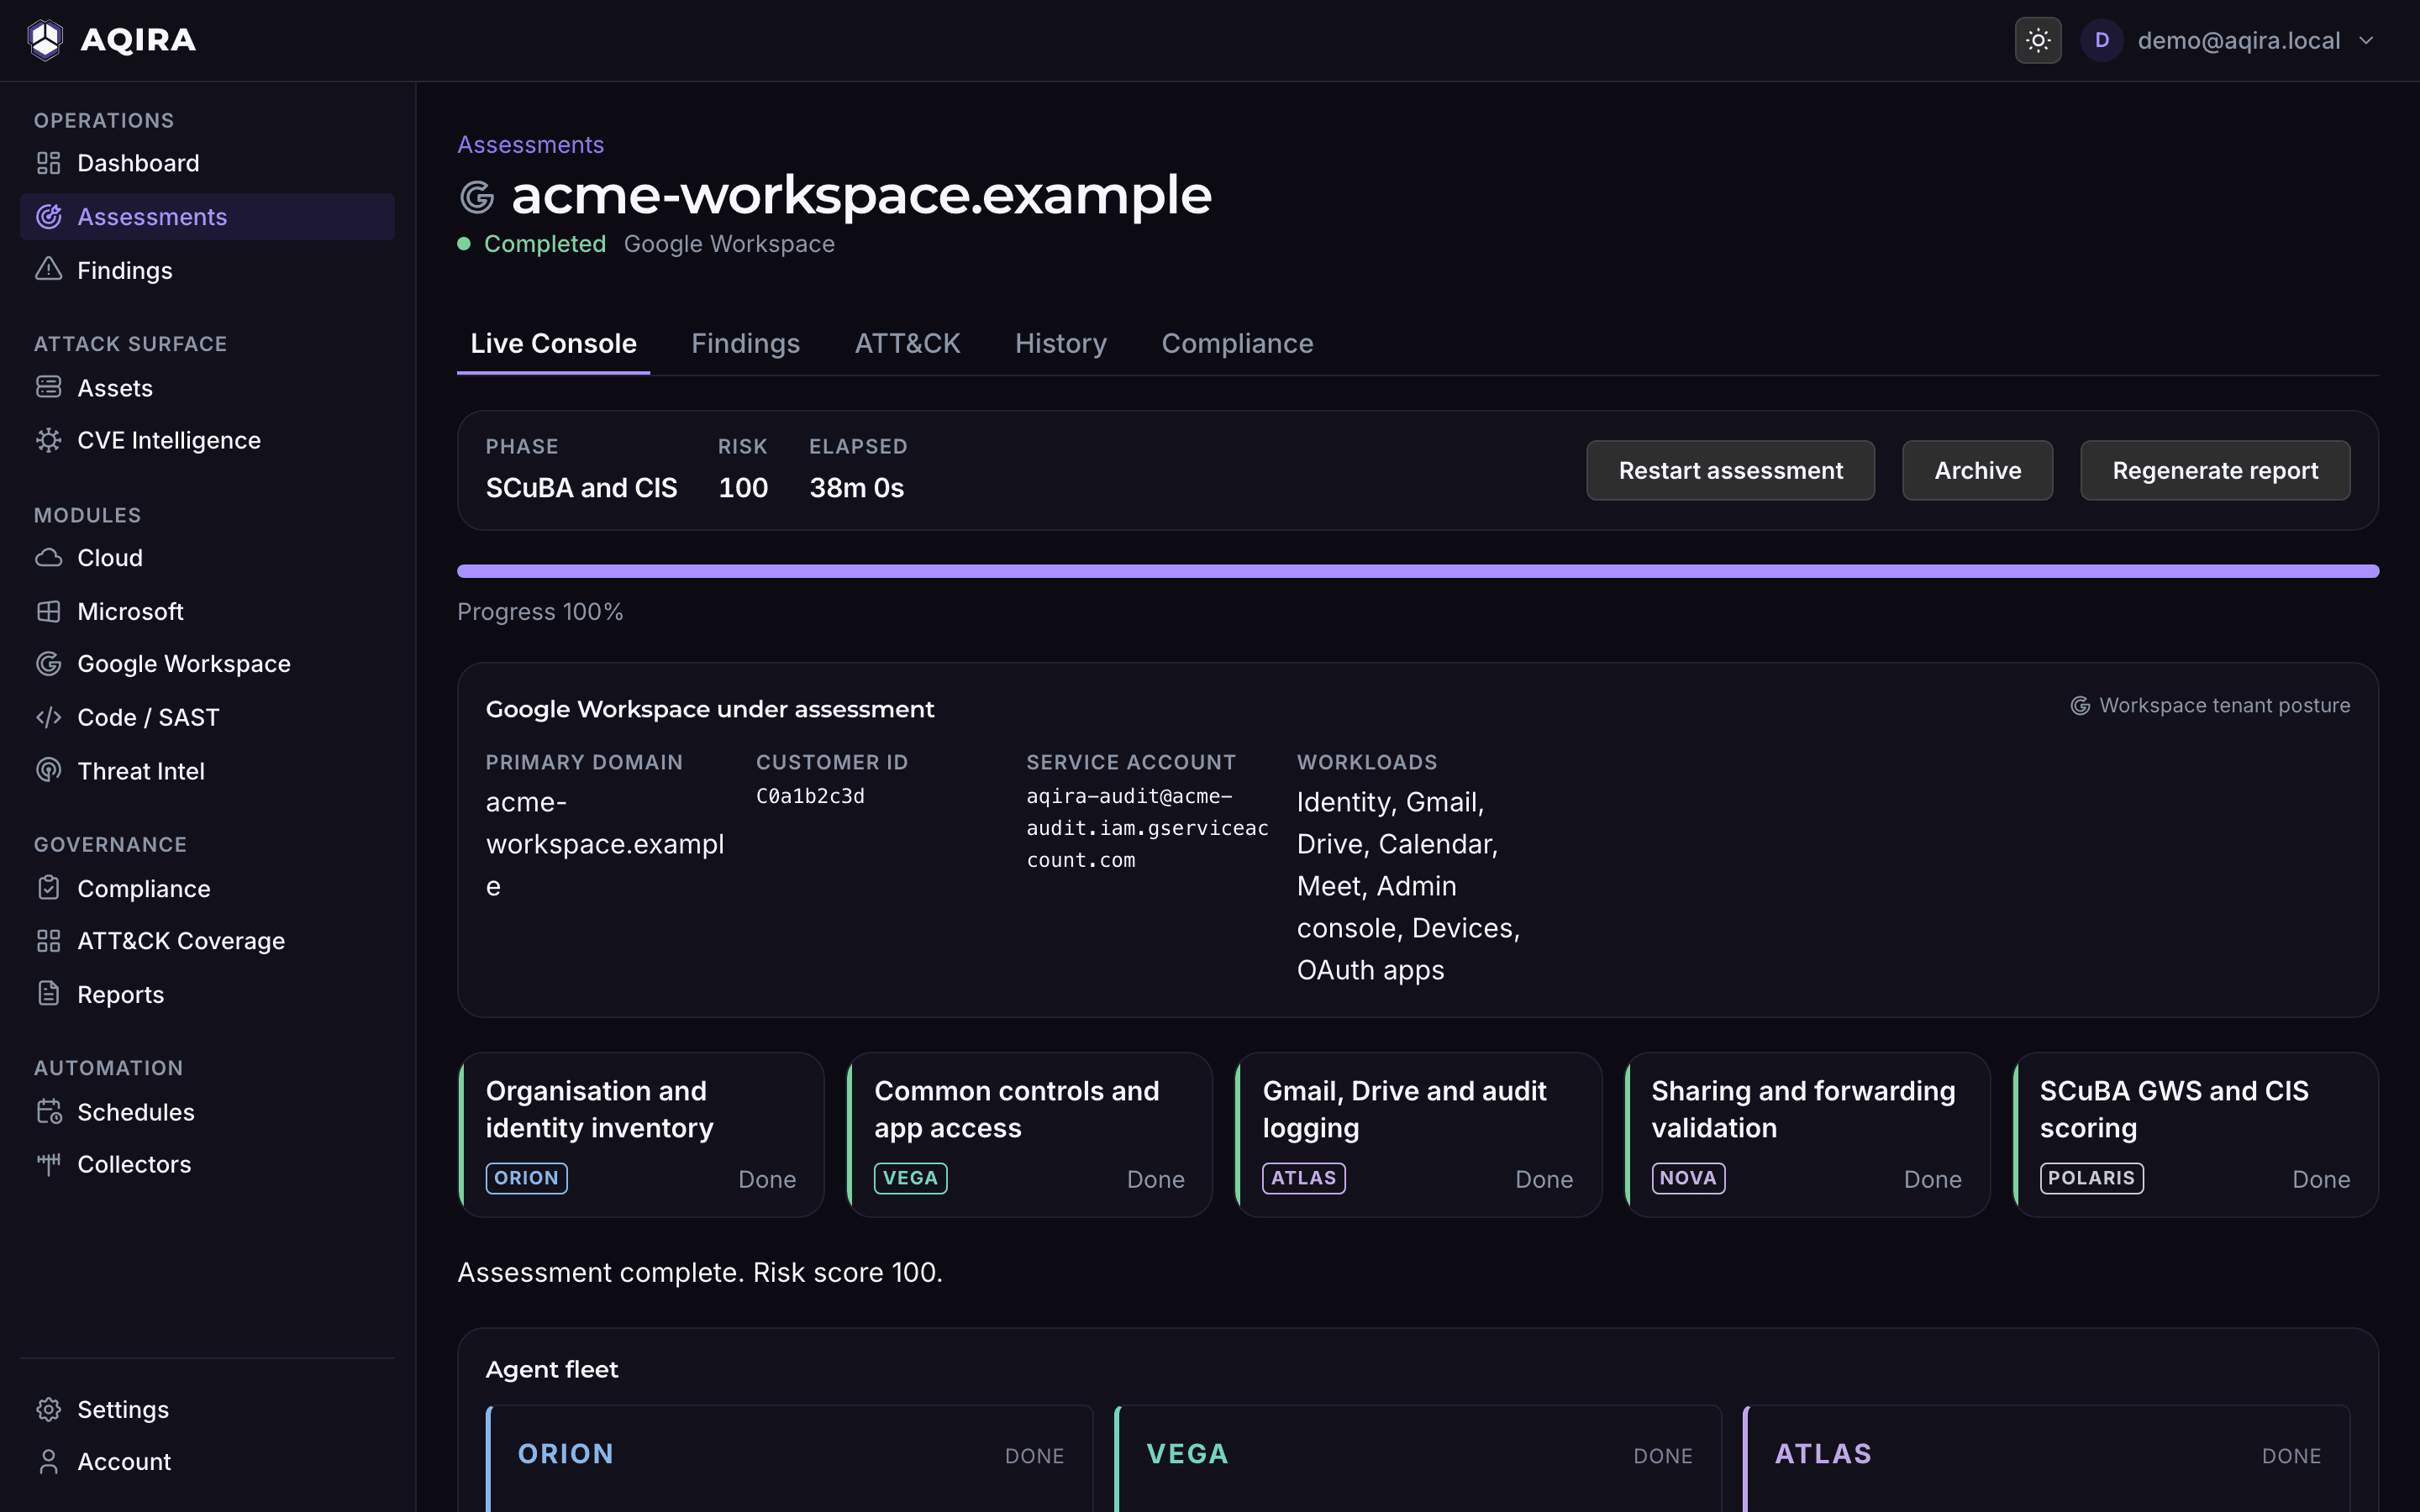Click the AQIRA shield logo
This screenshot has height=1512, width=2420.
pyautogui.click(x=45, y=40)
